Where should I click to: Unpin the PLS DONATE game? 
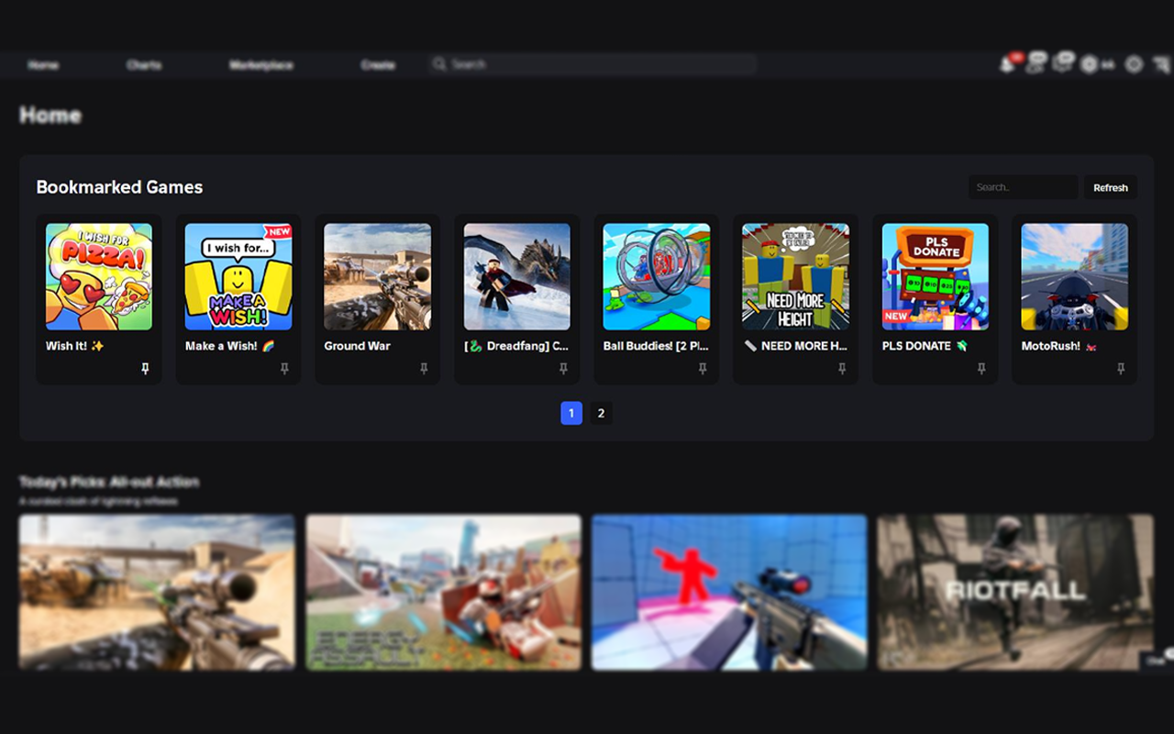pyautogui.click(x=981, y=367)
